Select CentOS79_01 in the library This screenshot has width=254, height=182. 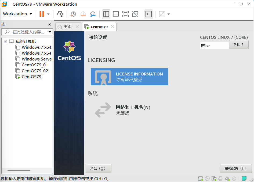click(32, 65)
